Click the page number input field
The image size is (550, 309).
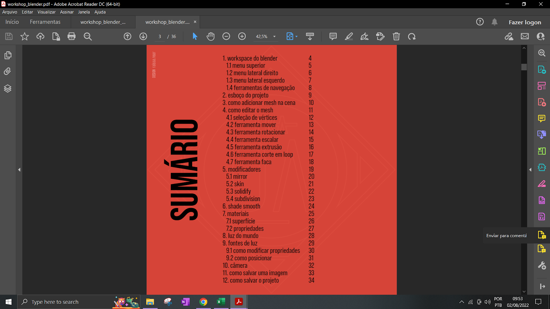point(160,36)
